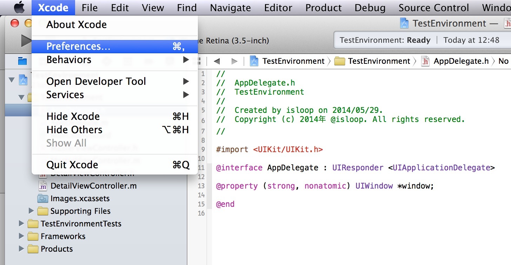Screen dimensions: 511x265
Task: Go forward with the jump bar right arrow
Action: pyautogui.click(x=234, y=61)
